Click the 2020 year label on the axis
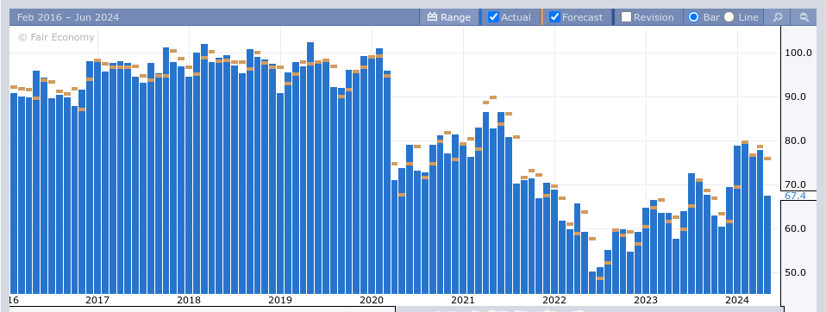 point(372,300)
